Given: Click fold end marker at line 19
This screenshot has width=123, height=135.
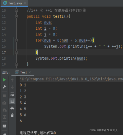Looking at the screenshot, I should (16, 64).
